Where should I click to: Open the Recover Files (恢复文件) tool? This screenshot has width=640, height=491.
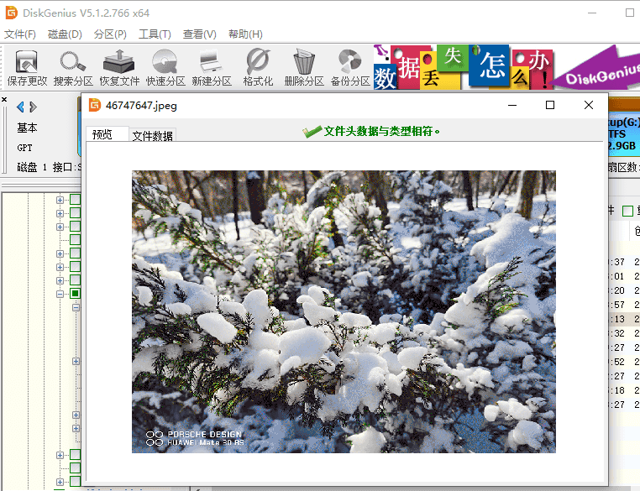pos(119,67)
